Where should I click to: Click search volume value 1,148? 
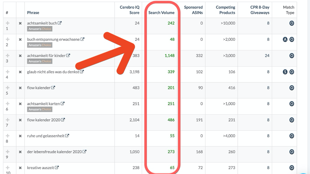170,56
